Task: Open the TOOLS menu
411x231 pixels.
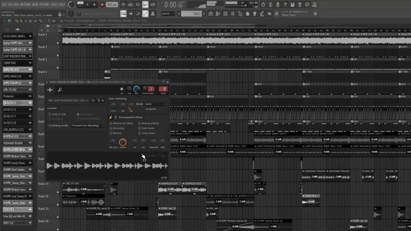Action: click(55, 4)
